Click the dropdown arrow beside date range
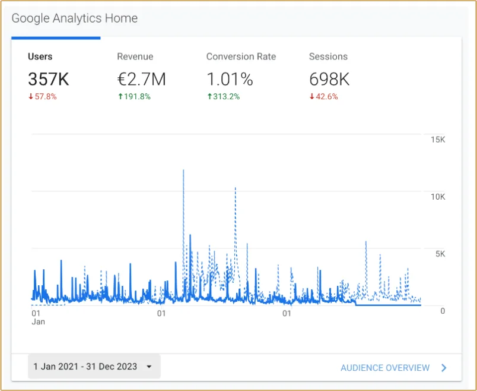The height and width of the screenshot is (391, 477). pyautogui.click(x=149, y=367)
